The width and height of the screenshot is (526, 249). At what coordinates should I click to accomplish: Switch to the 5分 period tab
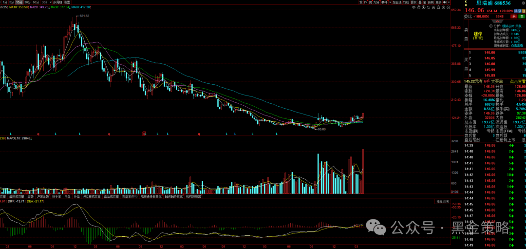(x=12, y=2)
